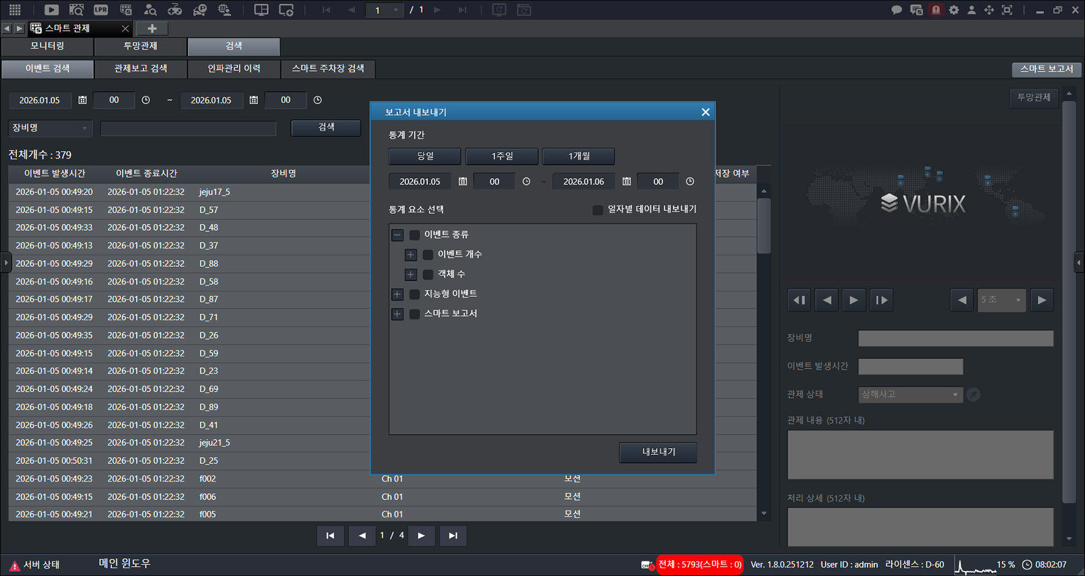
Task: Open calendar for the search end date
Action: tap(253, 100)
